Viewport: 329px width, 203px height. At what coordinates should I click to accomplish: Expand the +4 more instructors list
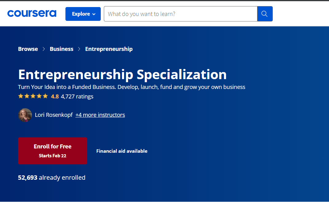(100, 115)
